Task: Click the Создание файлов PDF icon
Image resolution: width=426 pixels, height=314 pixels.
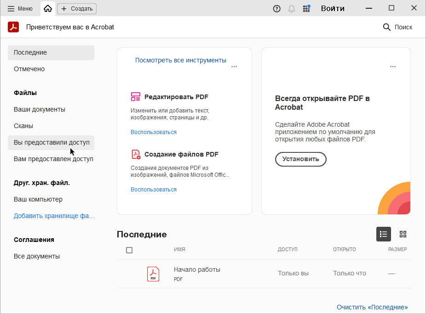Action: click(135, 154)
